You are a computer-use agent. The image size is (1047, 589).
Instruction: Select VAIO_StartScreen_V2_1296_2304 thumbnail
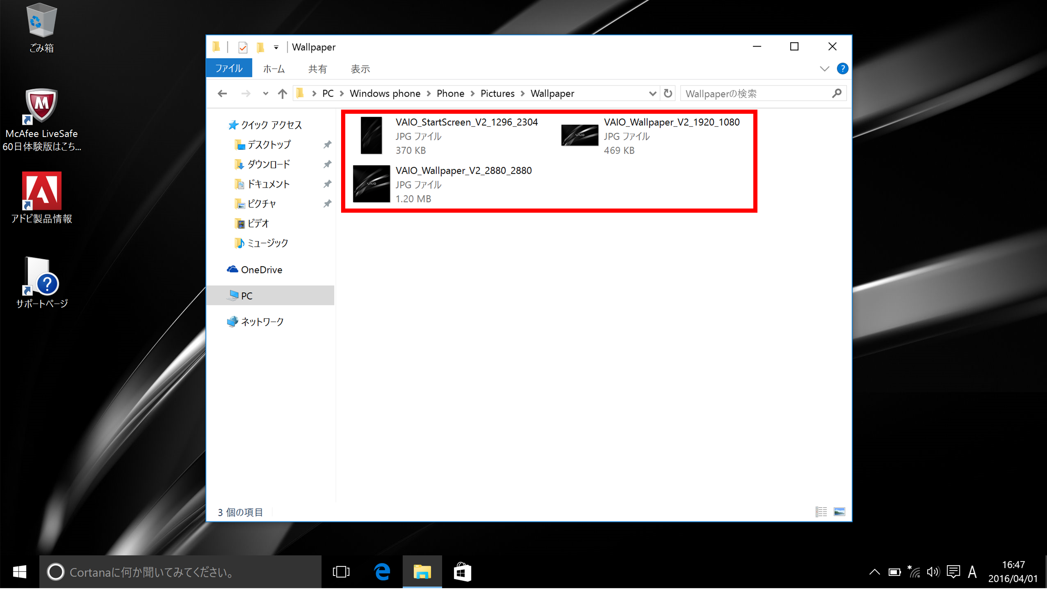[x=371, y=135]
